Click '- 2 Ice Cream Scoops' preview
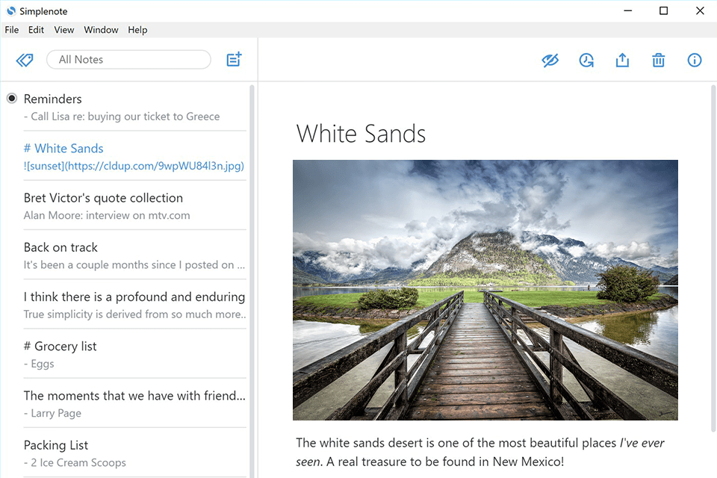The width and height of the screenshot is (717, 478). coord(75,462)
